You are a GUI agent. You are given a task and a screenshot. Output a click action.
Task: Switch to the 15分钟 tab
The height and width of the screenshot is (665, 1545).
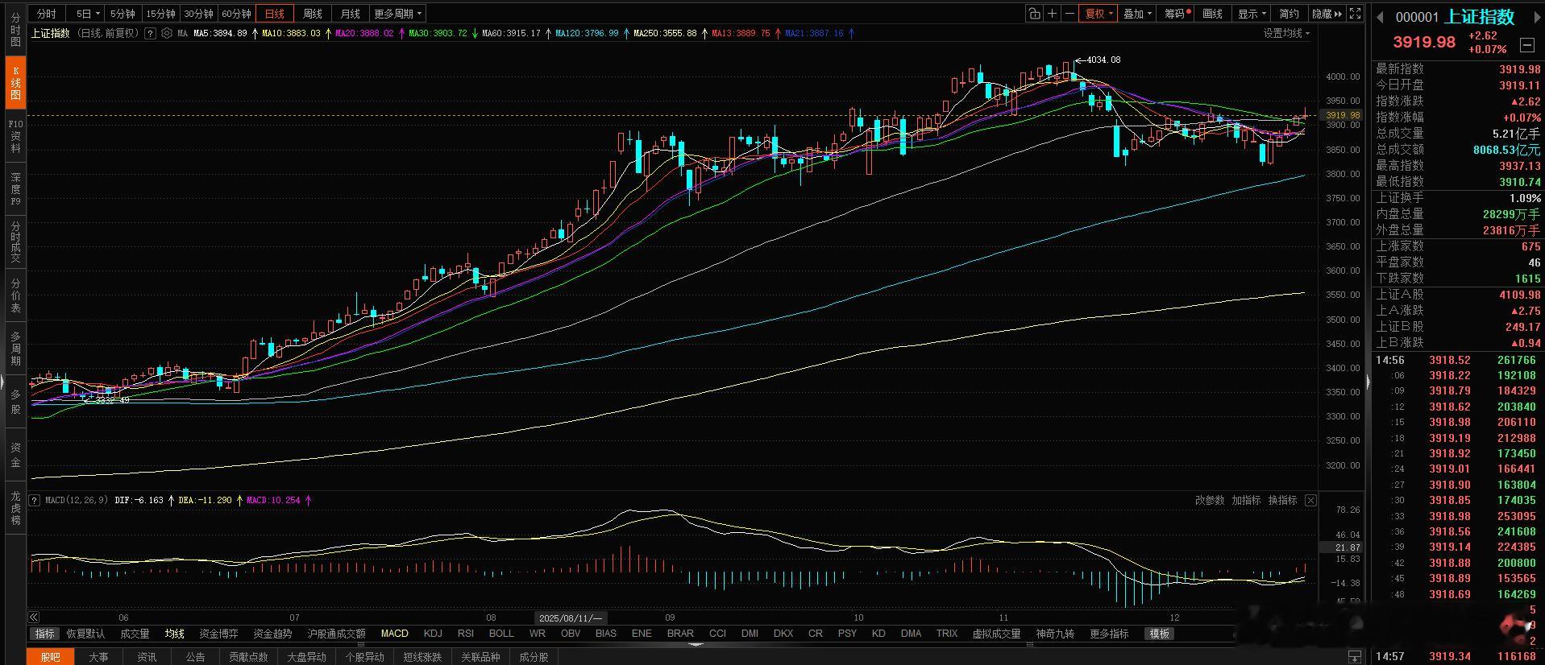click(161, 14)
